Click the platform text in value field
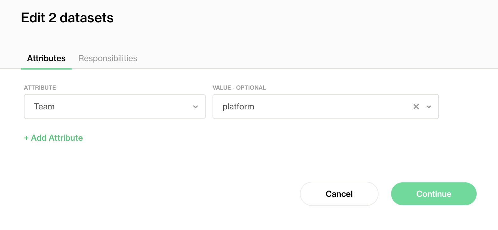Viewport: 498px width, 230px height. (x=238, y=107)
